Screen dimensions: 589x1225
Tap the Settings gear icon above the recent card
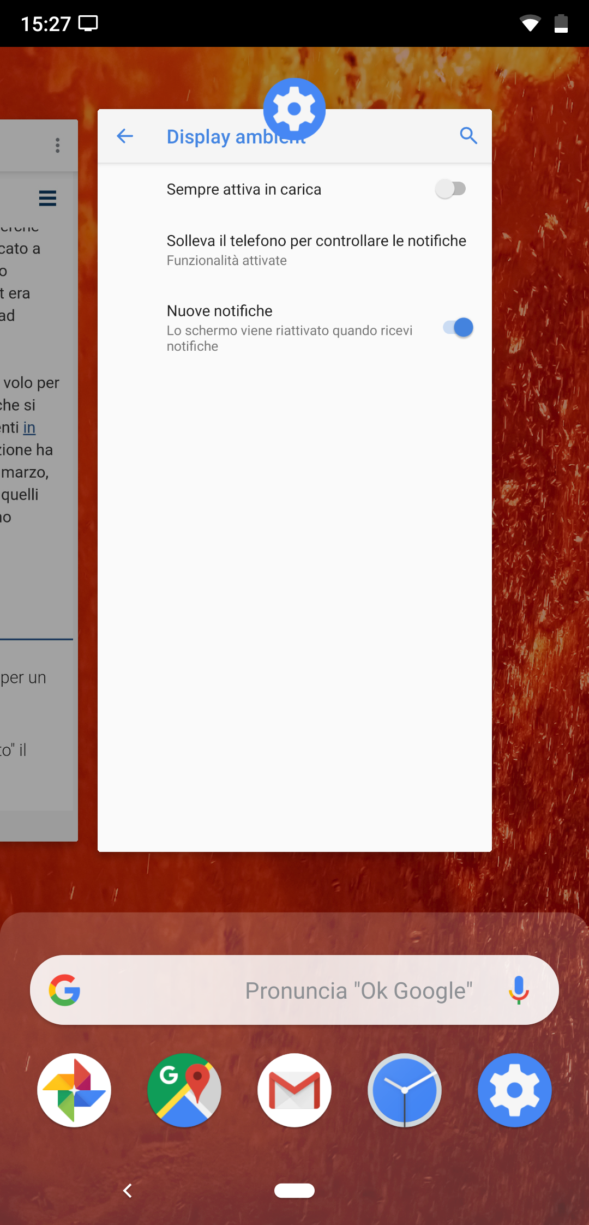coord(294,109)
